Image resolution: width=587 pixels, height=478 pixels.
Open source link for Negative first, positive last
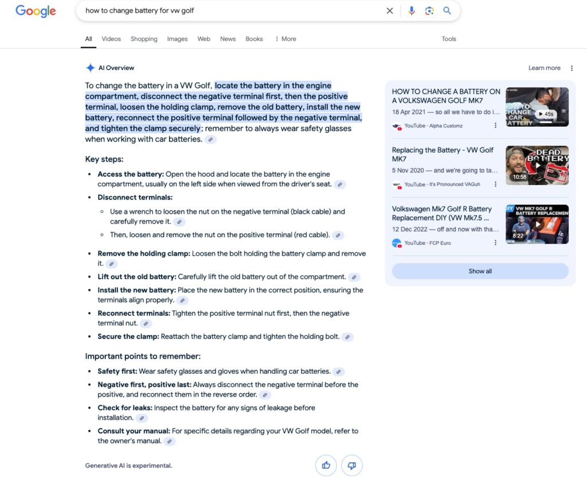pos(265,395)
